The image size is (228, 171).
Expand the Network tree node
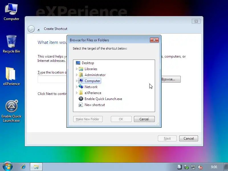[77, 87]
